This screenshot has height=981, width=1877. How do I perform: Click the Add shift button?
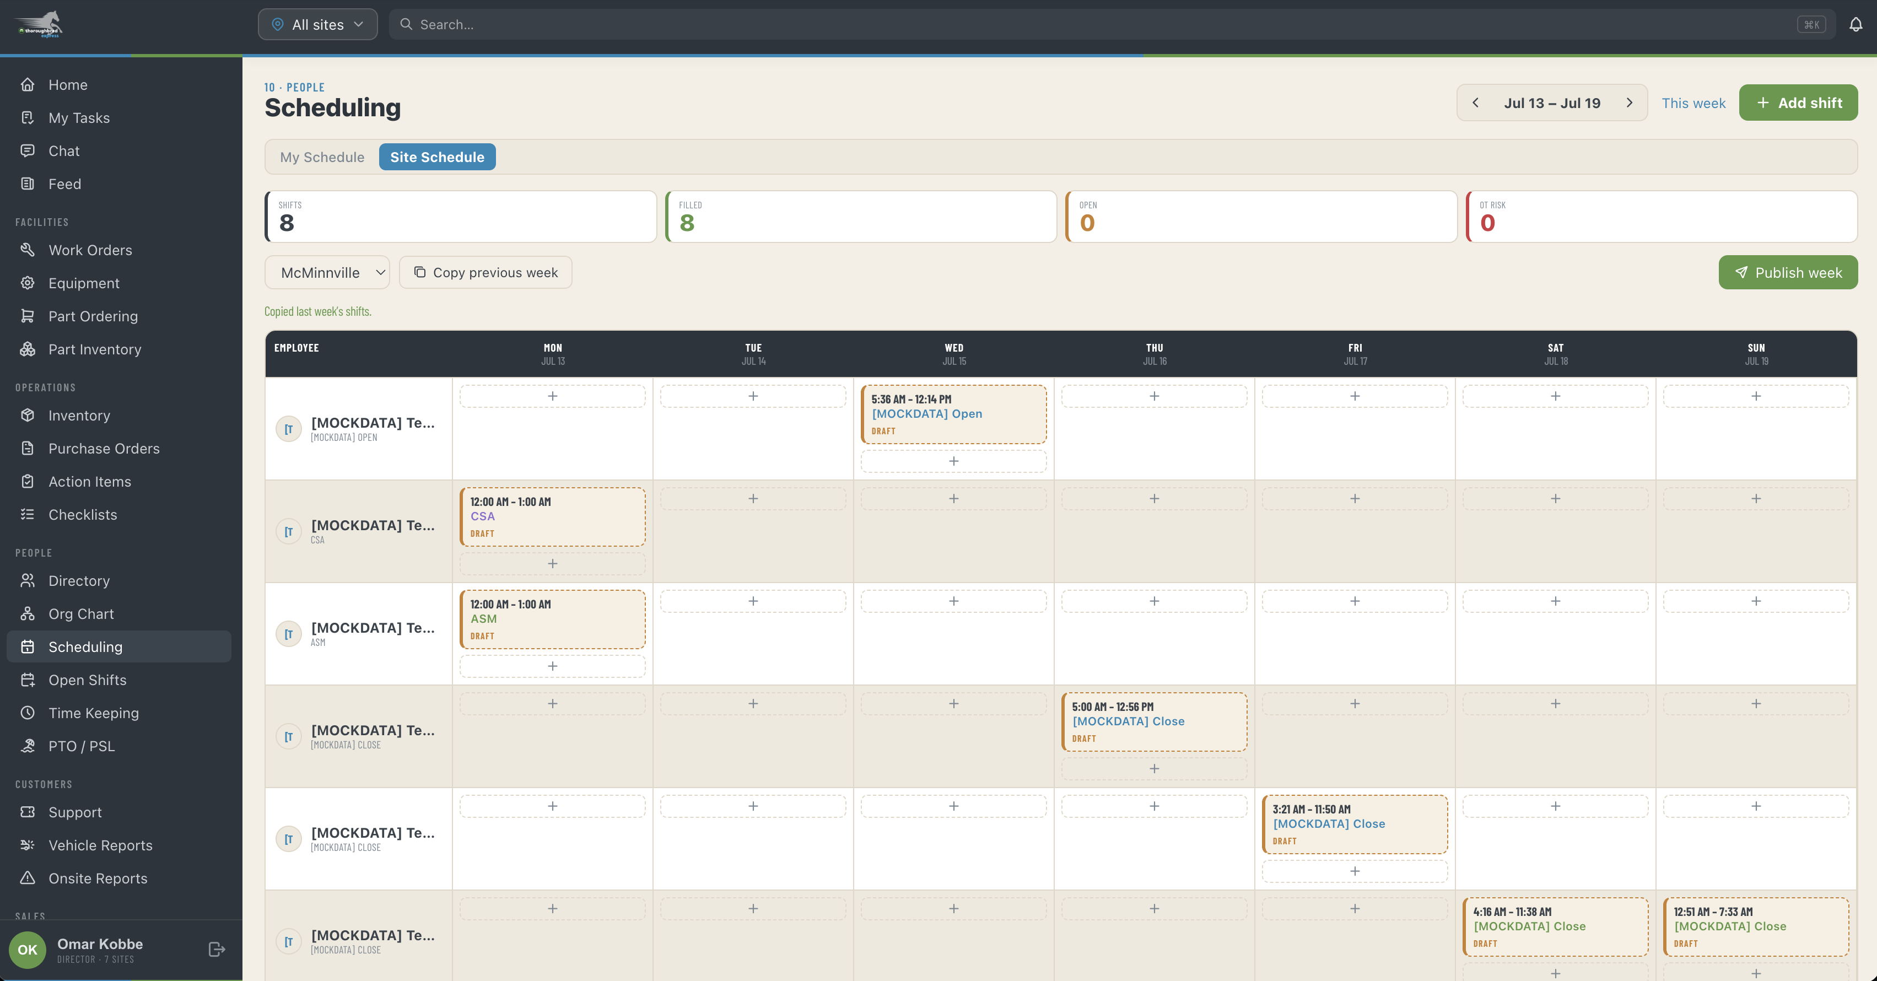(1798, 103)
